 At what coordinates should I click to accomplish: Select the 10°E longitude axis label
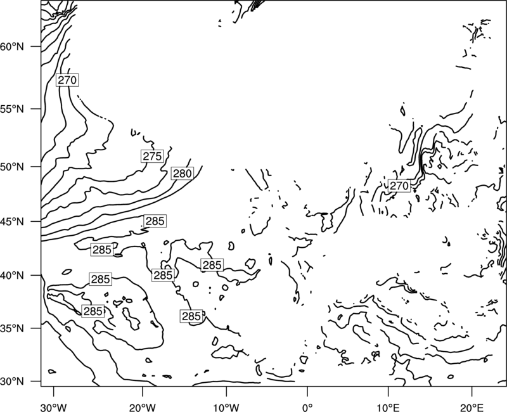pyautogui.click(x=388, y=408)
